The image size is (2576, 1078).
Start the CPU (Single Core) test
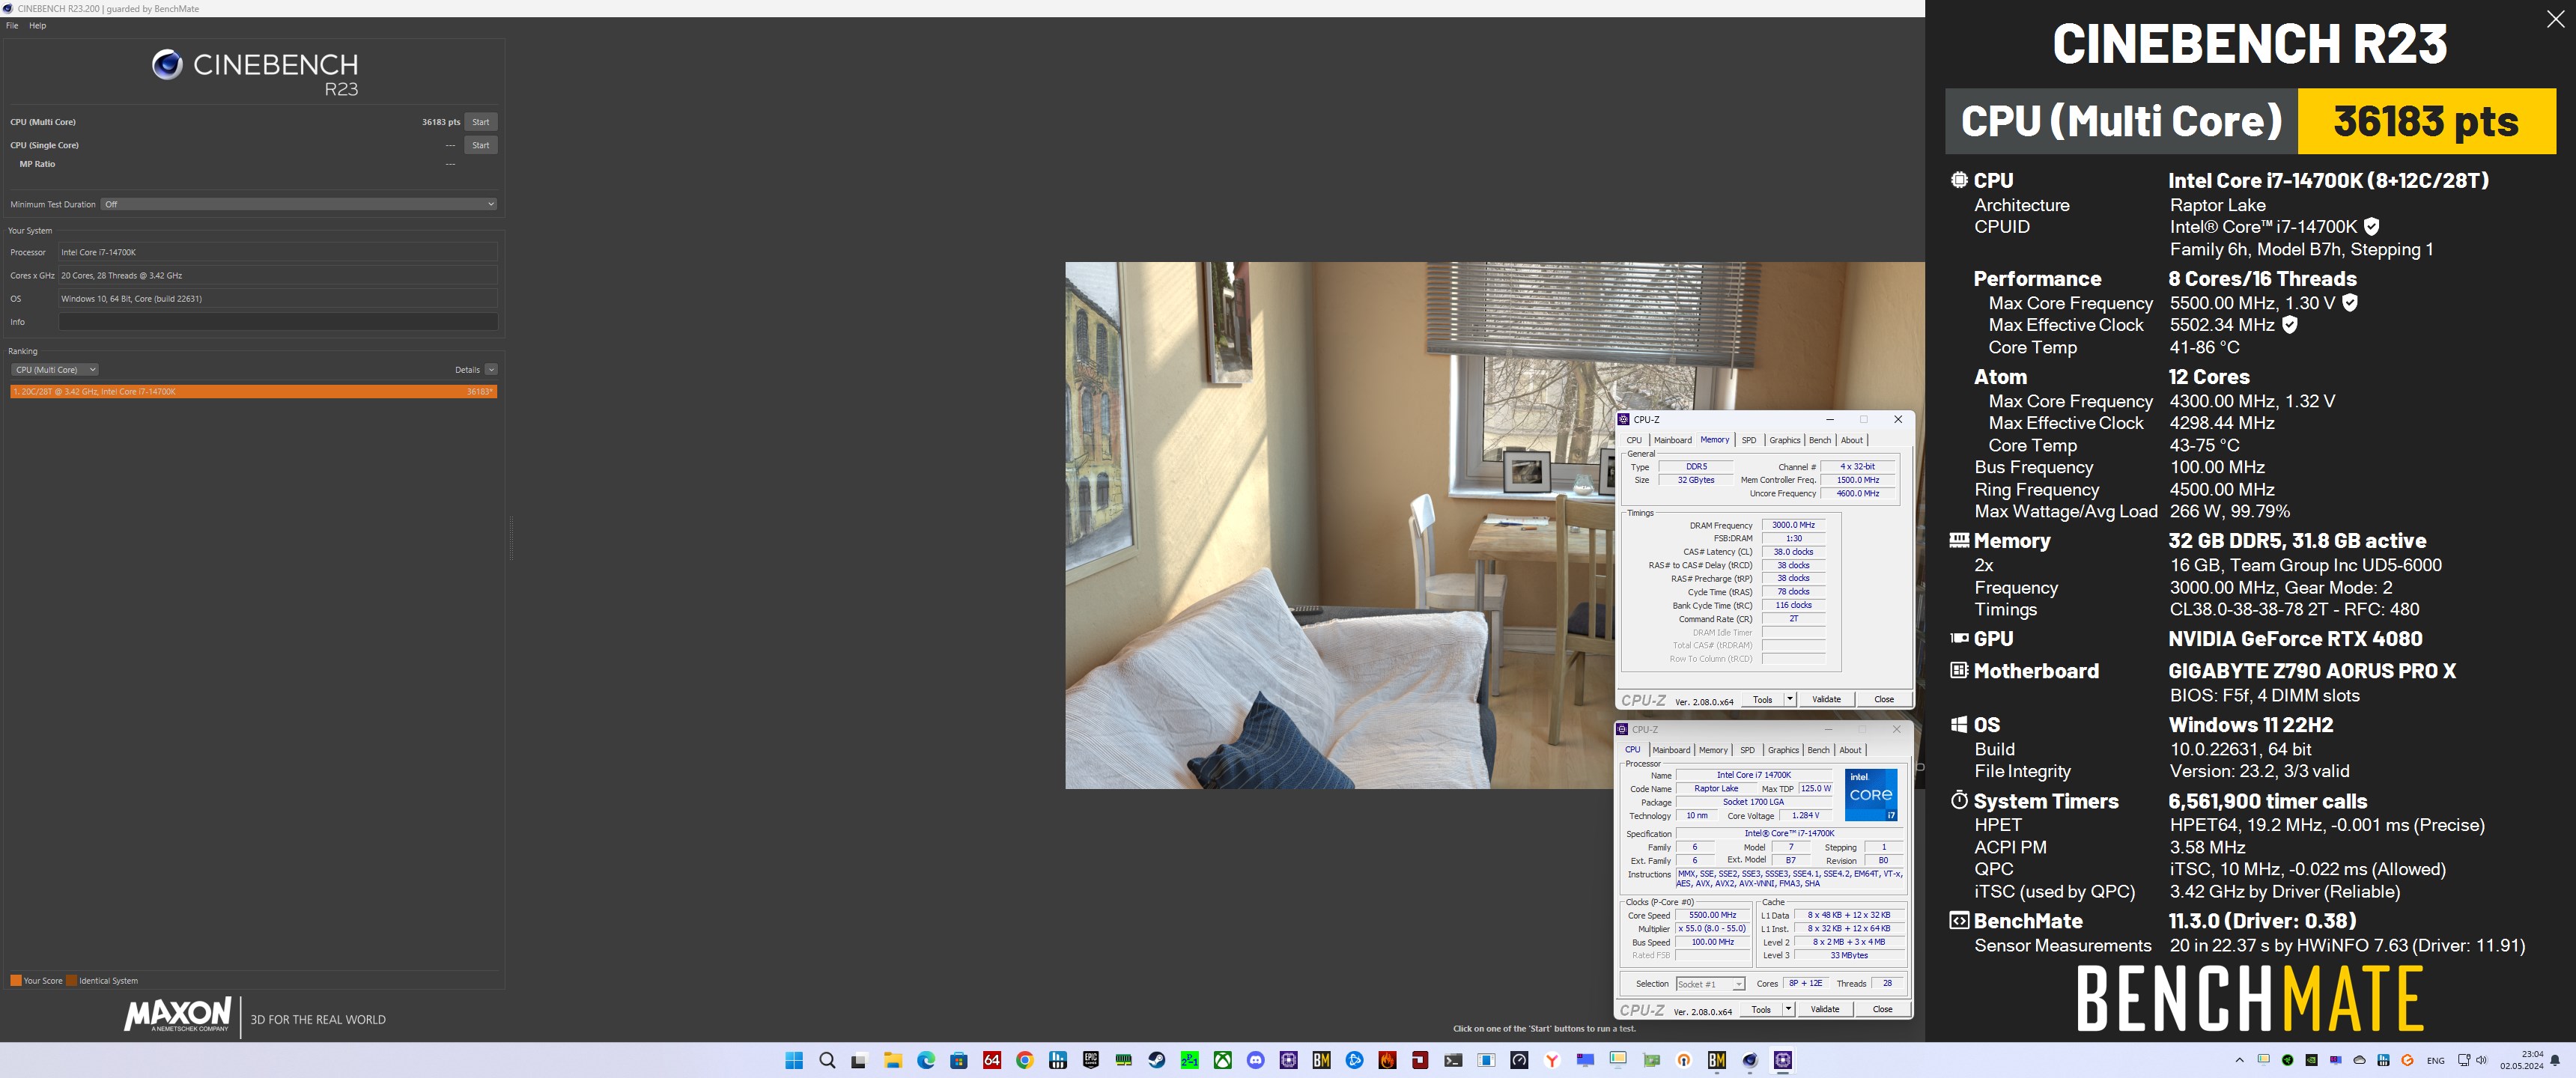(481, 145)
